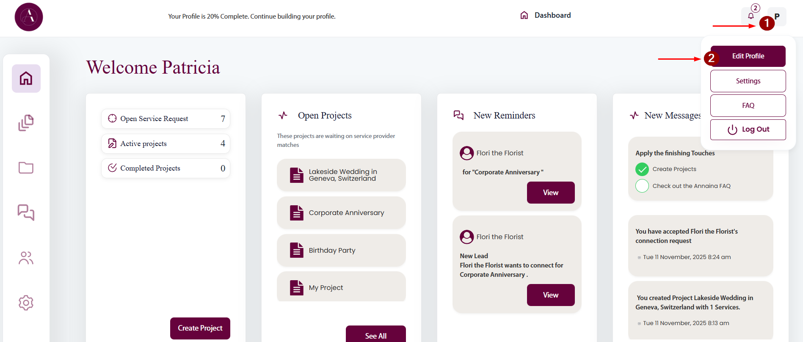This screenshot has width=803, height=342.
Task: Open the folder icon in sidebar
Action: [26, 168]
